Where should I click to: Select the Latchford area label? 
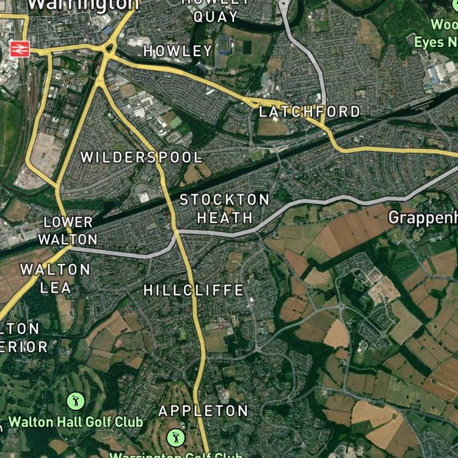(310, 112)
